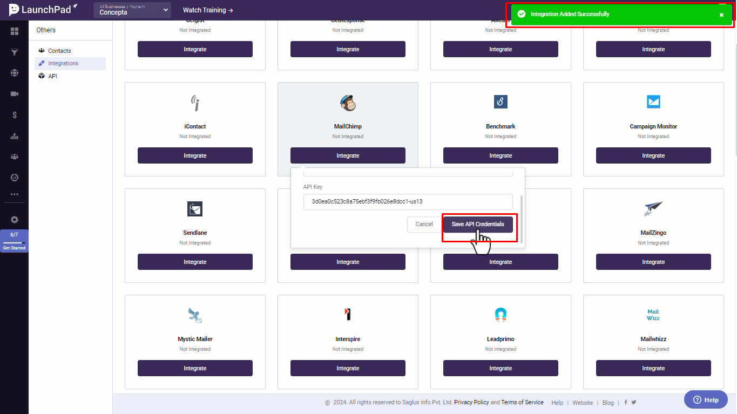Open the floating Help button
The height and width of the screenshot is (414, 737).
tap(706, 400)
